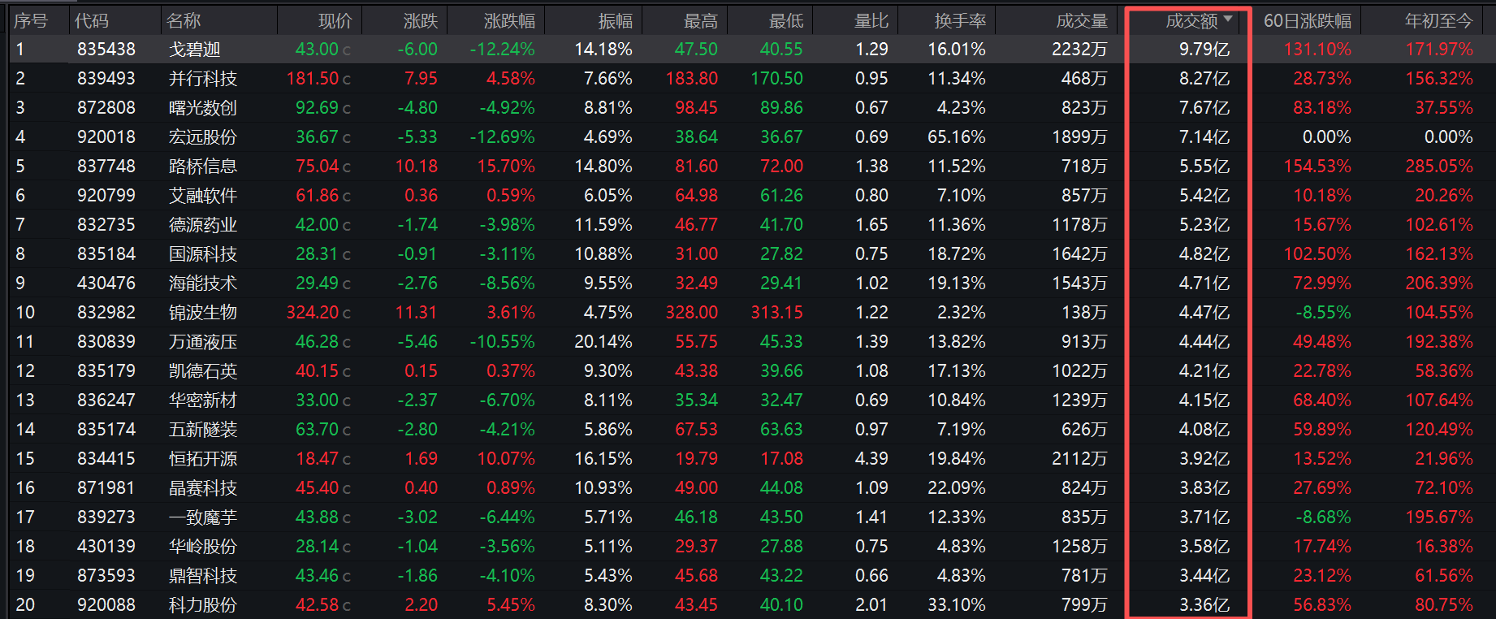Select stock name 曙光数创

pyautogui.click(x=203, y=108)
